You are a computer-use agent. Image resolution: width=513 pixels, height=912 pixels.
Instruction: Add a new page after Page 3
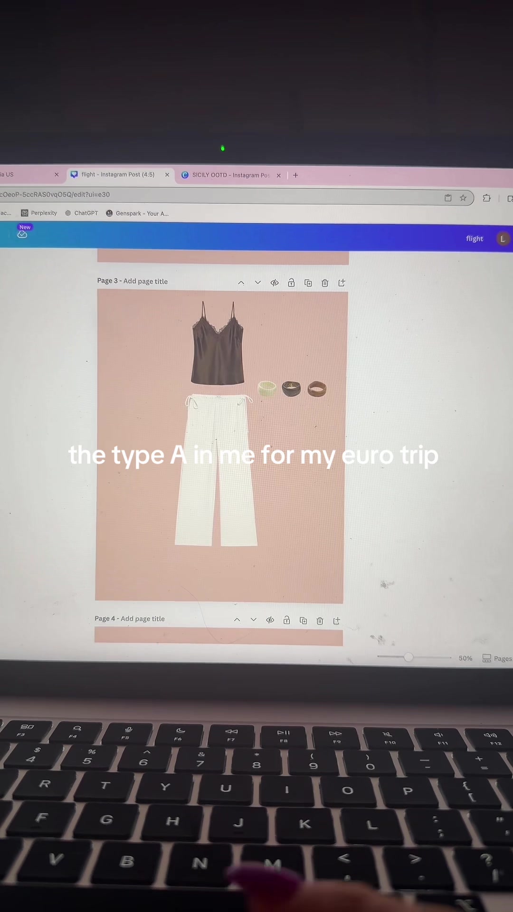pos(342,283)
